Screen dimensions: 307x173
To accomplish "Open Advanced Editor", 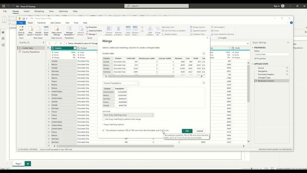I will click(94, 31).
